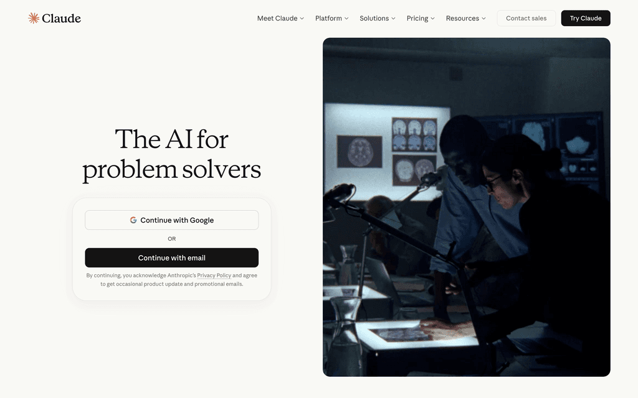
Task: Expand the Platform dropdown chevron
Action: 346,18
